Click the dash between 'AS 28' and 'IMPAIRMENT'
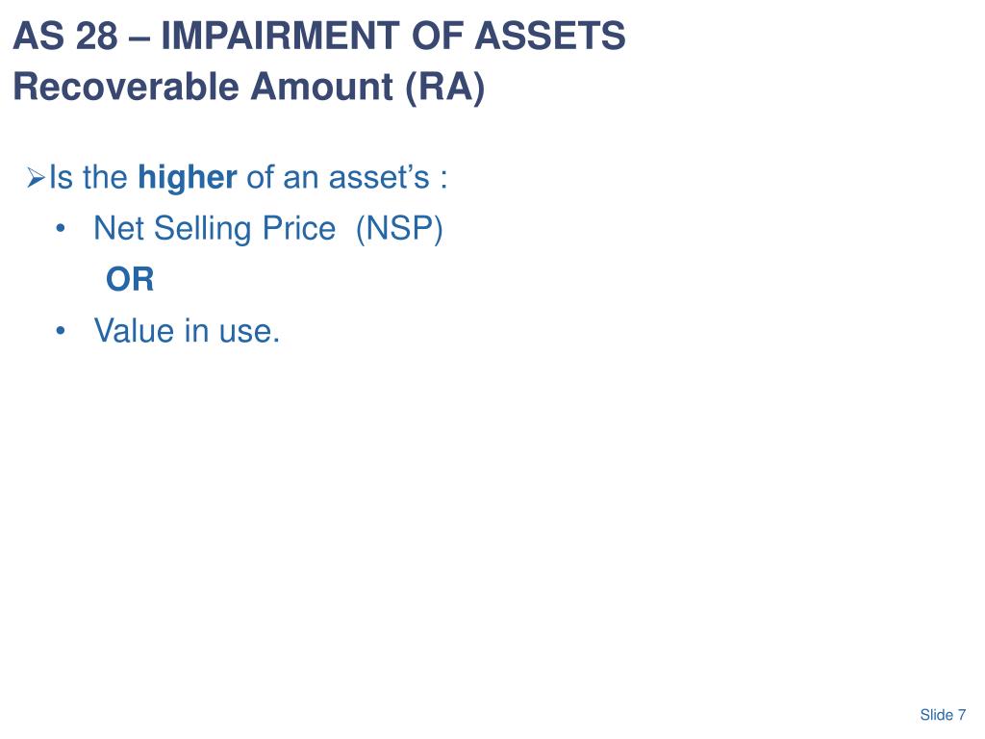This screenshot has width=985, height=739. click(x=139, y=38)
